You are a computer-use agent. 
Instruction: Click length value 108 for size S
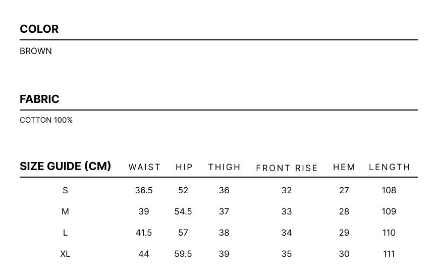389,190
